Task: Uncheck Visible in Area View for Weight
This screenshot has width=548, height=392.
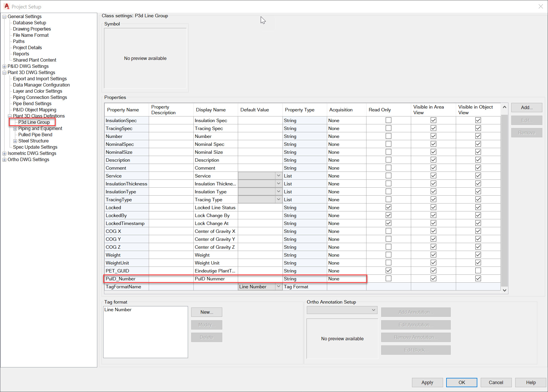Action: click(x=433, y=254)
